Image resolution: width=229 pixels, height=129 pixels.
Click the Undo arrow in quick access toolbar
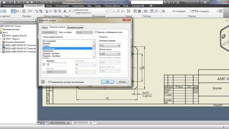(19, 2)
